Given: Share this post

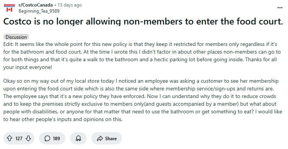Looking at the screenshot, I should (107, 138).
